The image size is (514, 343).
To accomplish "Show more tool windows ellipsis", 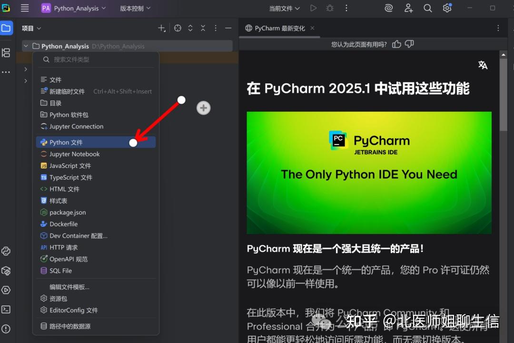I will tap(6, 72).
